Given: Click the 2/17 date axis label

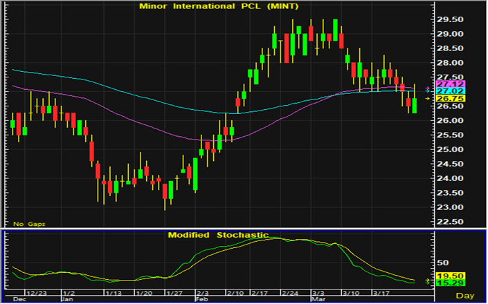Looking at the screenshot, I should 260,293.
